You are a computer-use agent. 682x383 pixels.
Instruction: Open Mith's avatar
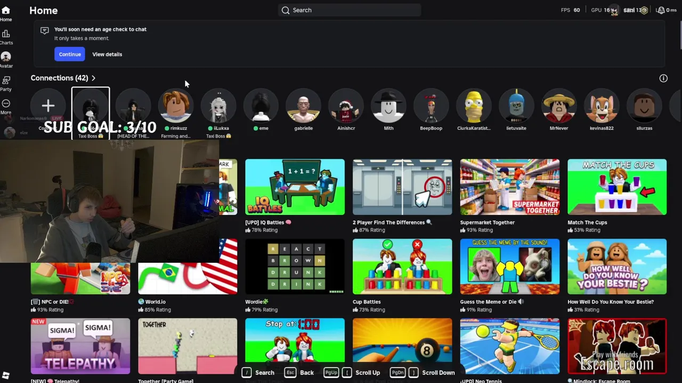click(388, 106)
